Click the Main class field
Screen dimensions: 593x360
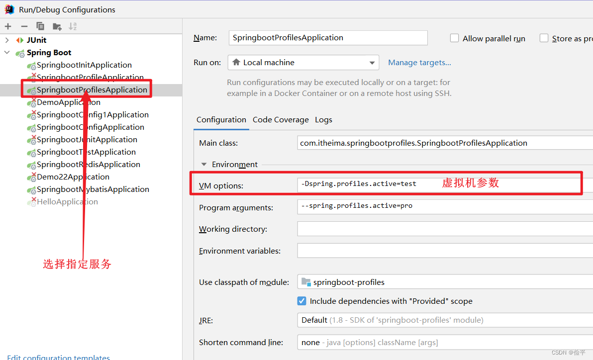tap(445, 143)
